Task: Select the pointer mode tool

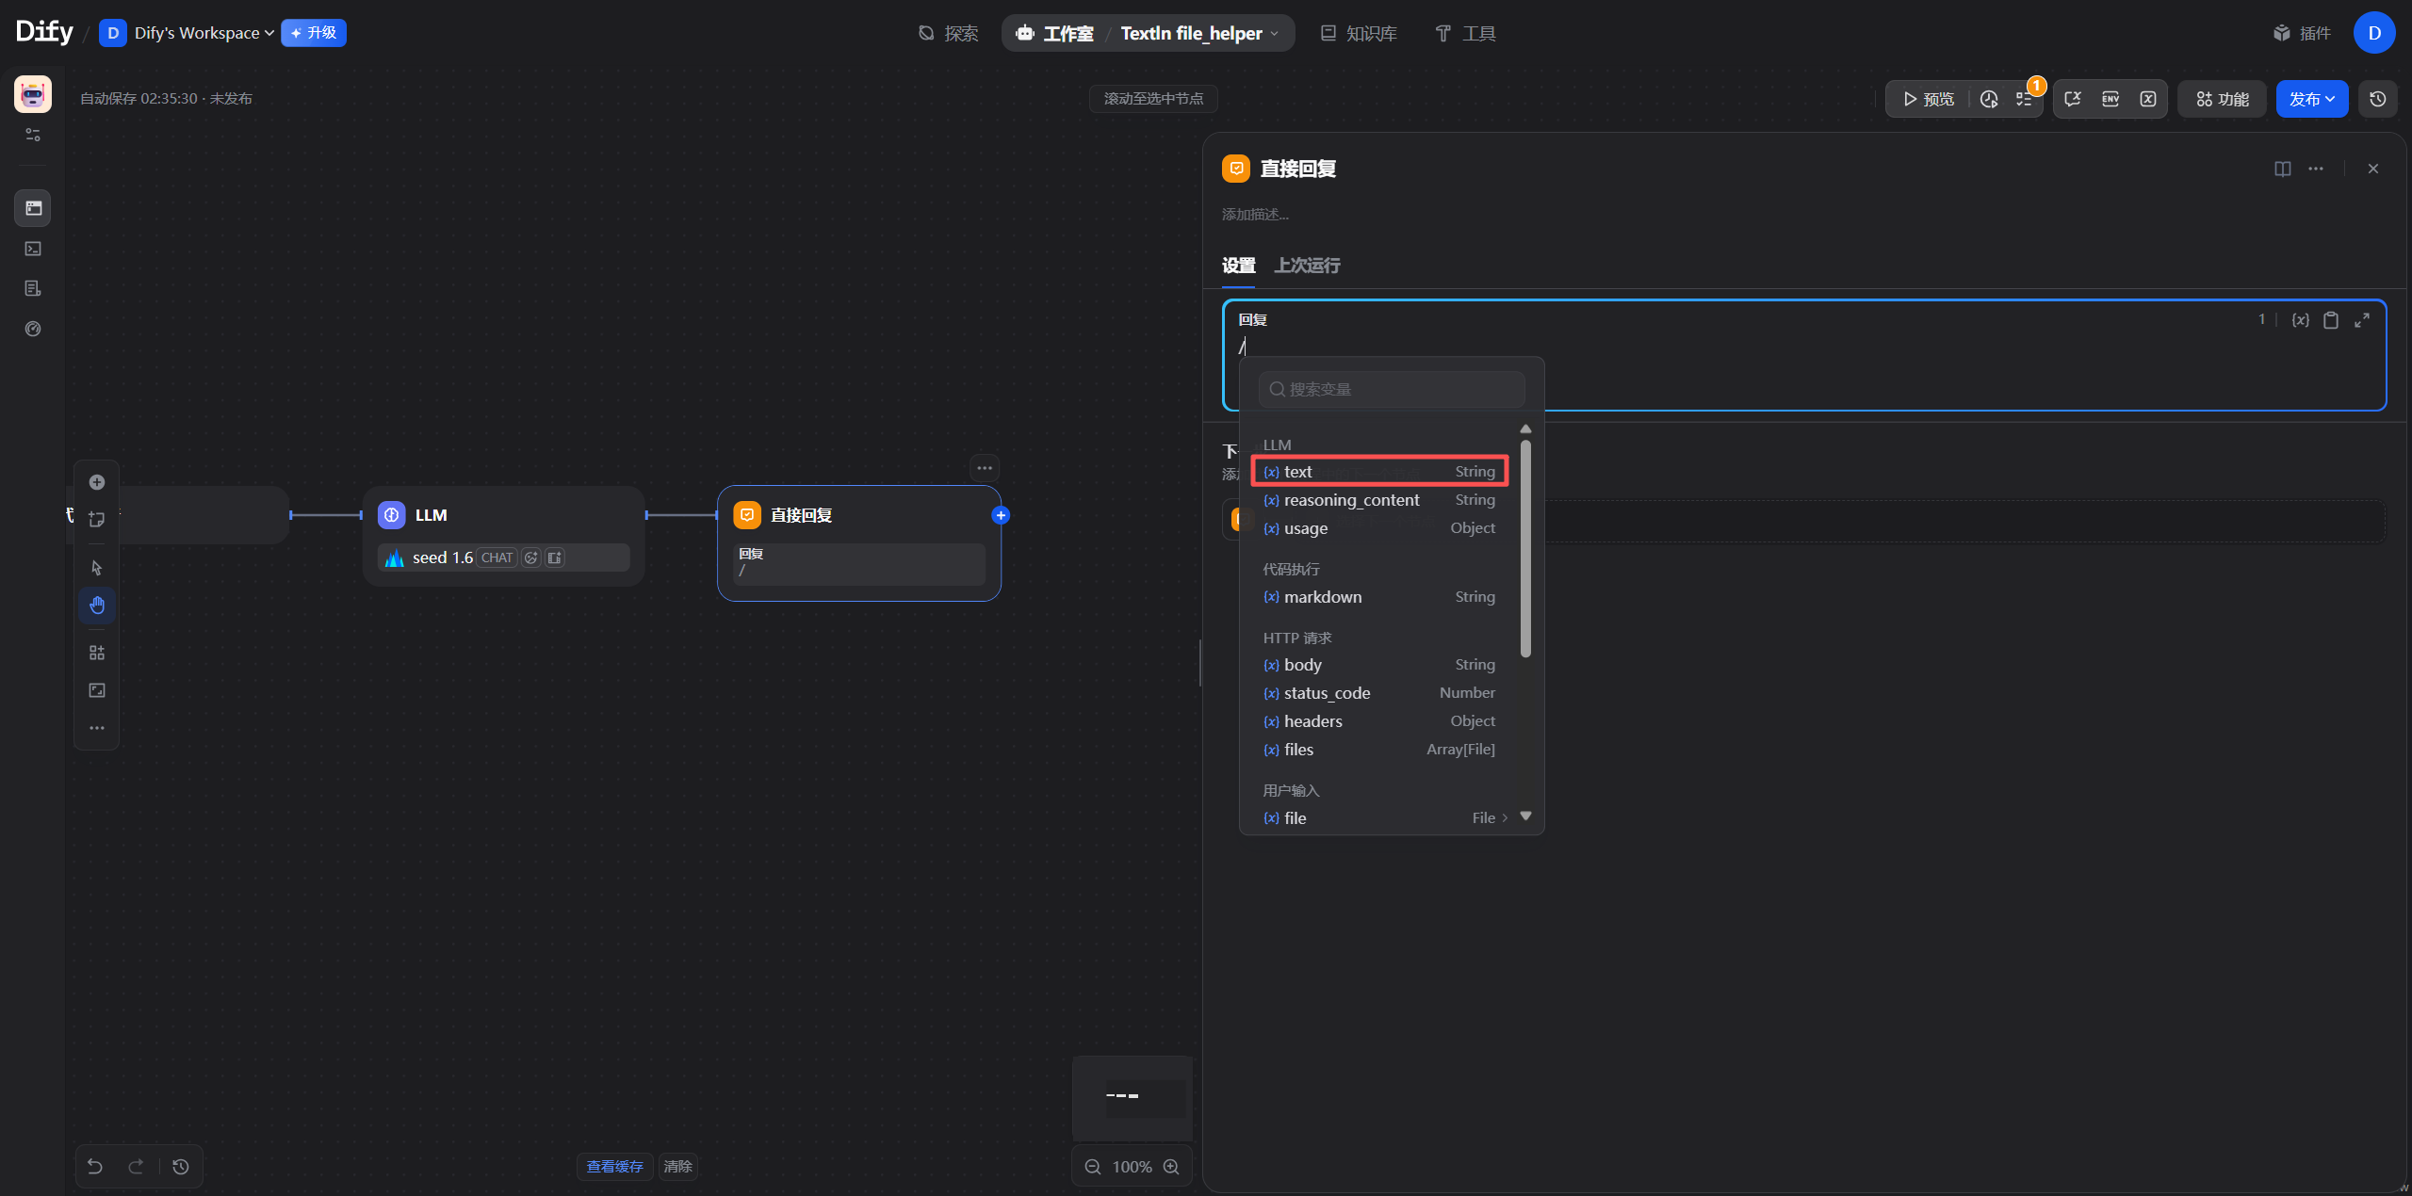Action: (x=97, y=568)
